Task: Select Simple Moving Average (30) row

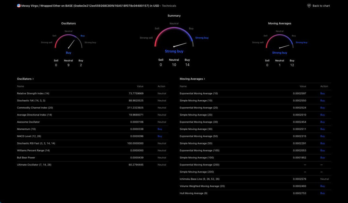Action: point(255,129)
